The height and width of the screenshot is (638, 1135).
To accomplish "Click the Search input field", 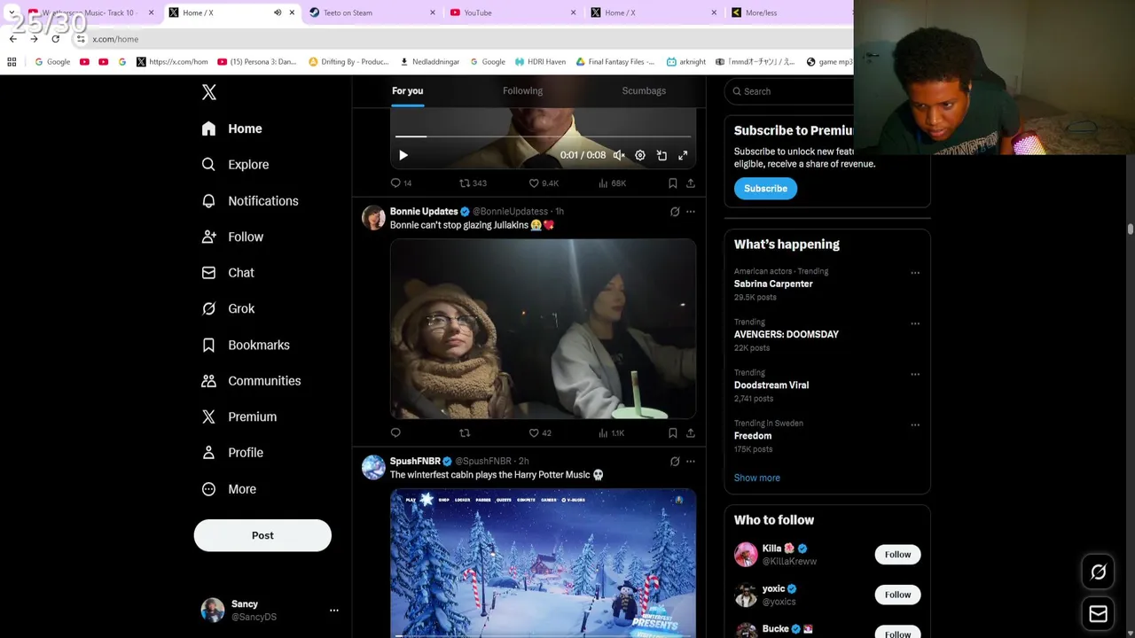I will tap(791, 91).
